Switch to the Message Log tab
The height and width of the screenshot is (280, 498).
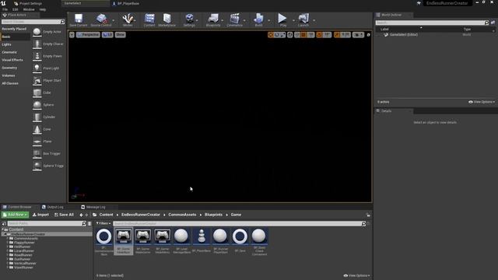click(93, 207)
